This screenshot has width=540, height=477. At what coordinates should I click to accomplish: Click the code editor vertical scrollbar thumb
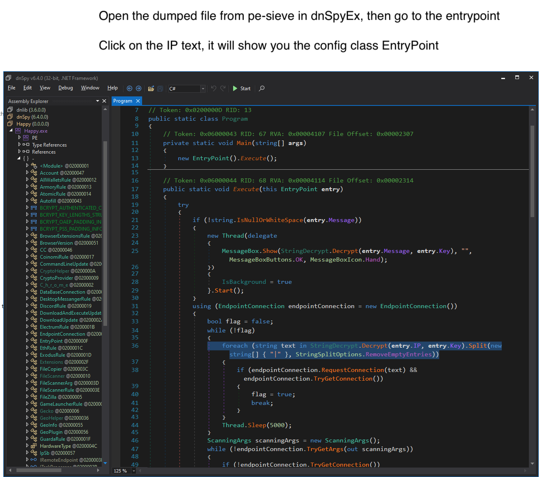click(x=532, y=171)
